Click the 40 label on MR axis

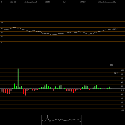(x=122, y=82)
